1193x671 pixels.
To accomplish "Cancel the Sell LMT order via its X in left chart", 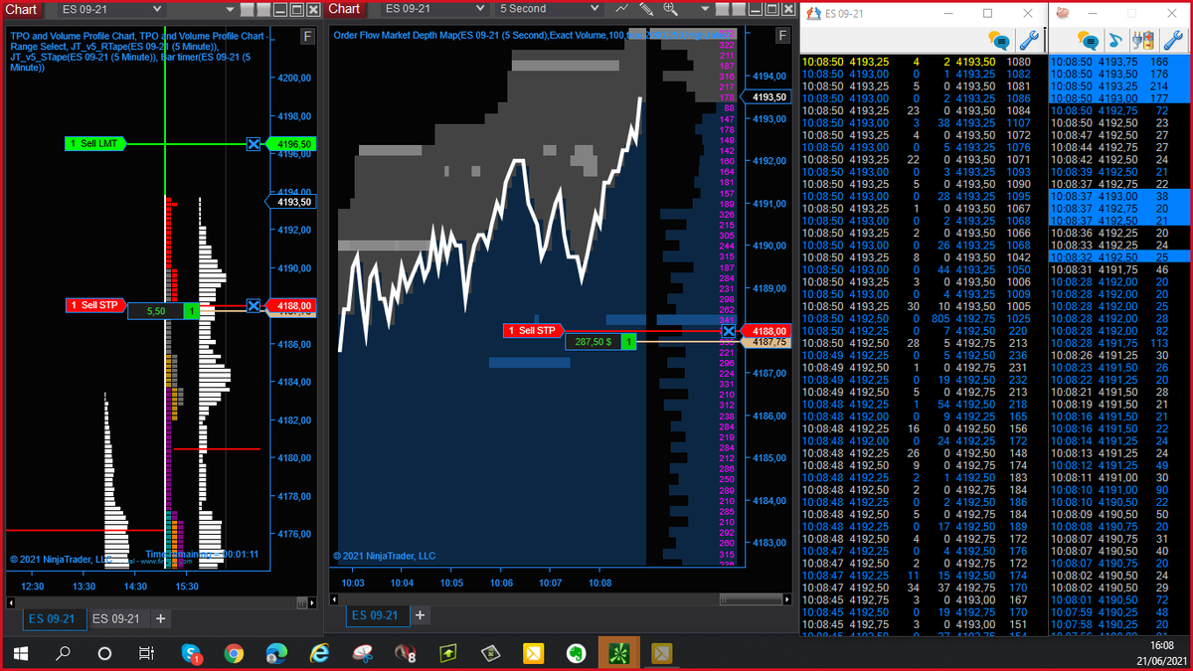I will click(254, 144).
